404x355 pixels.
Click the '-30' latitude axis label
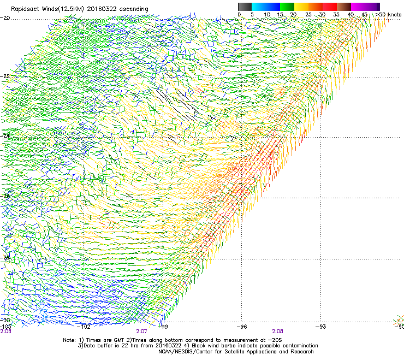[x=5, y=320]
